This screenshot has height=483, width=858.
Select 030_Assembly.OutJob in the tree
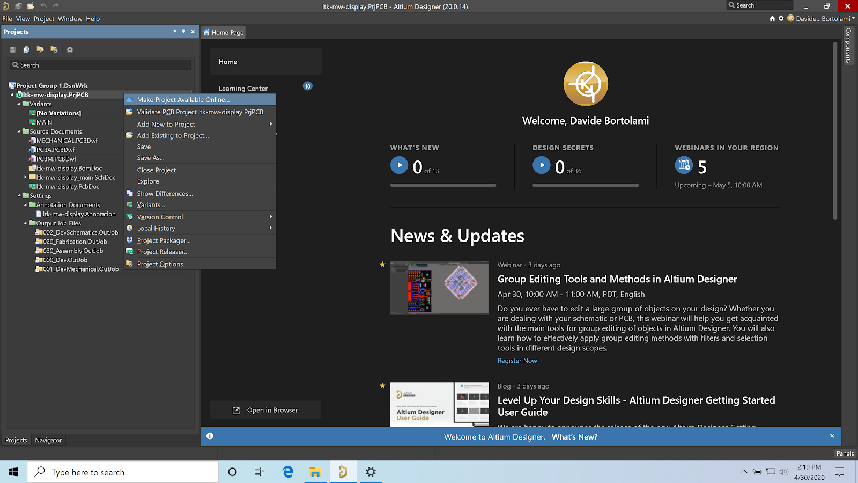point(73,251)
